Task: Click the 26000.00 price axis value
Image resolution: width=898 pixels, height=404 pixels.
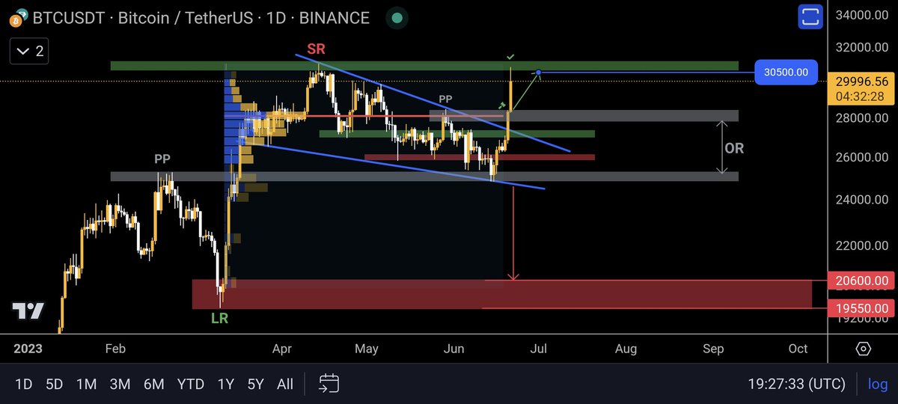Action: tap(862, 157)
